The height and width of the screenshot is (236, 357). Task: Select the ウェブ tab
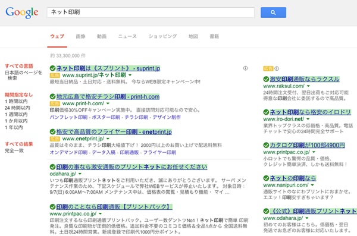pyautogui.click(x=57, y=36)
